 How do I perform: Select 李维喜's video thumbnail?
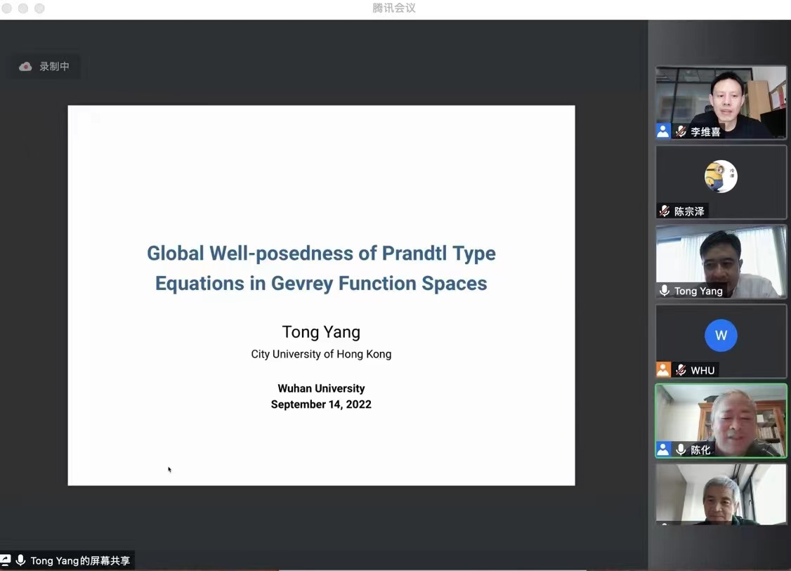coord(721,103)
